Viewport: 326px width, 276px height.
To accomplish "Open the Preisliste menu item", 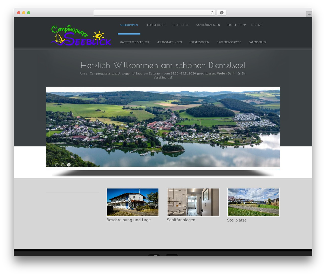I will [235, 25].
